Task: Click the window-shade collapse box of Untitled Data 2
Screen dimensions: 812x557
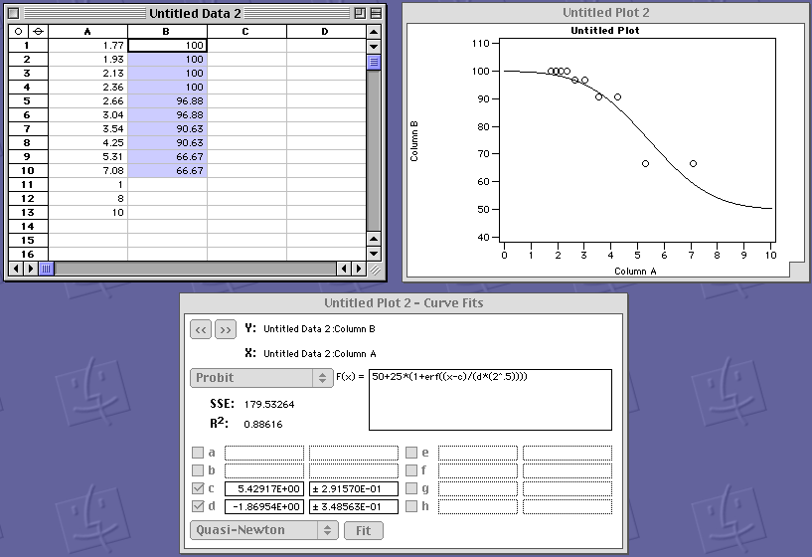Action: click(374, 13)
